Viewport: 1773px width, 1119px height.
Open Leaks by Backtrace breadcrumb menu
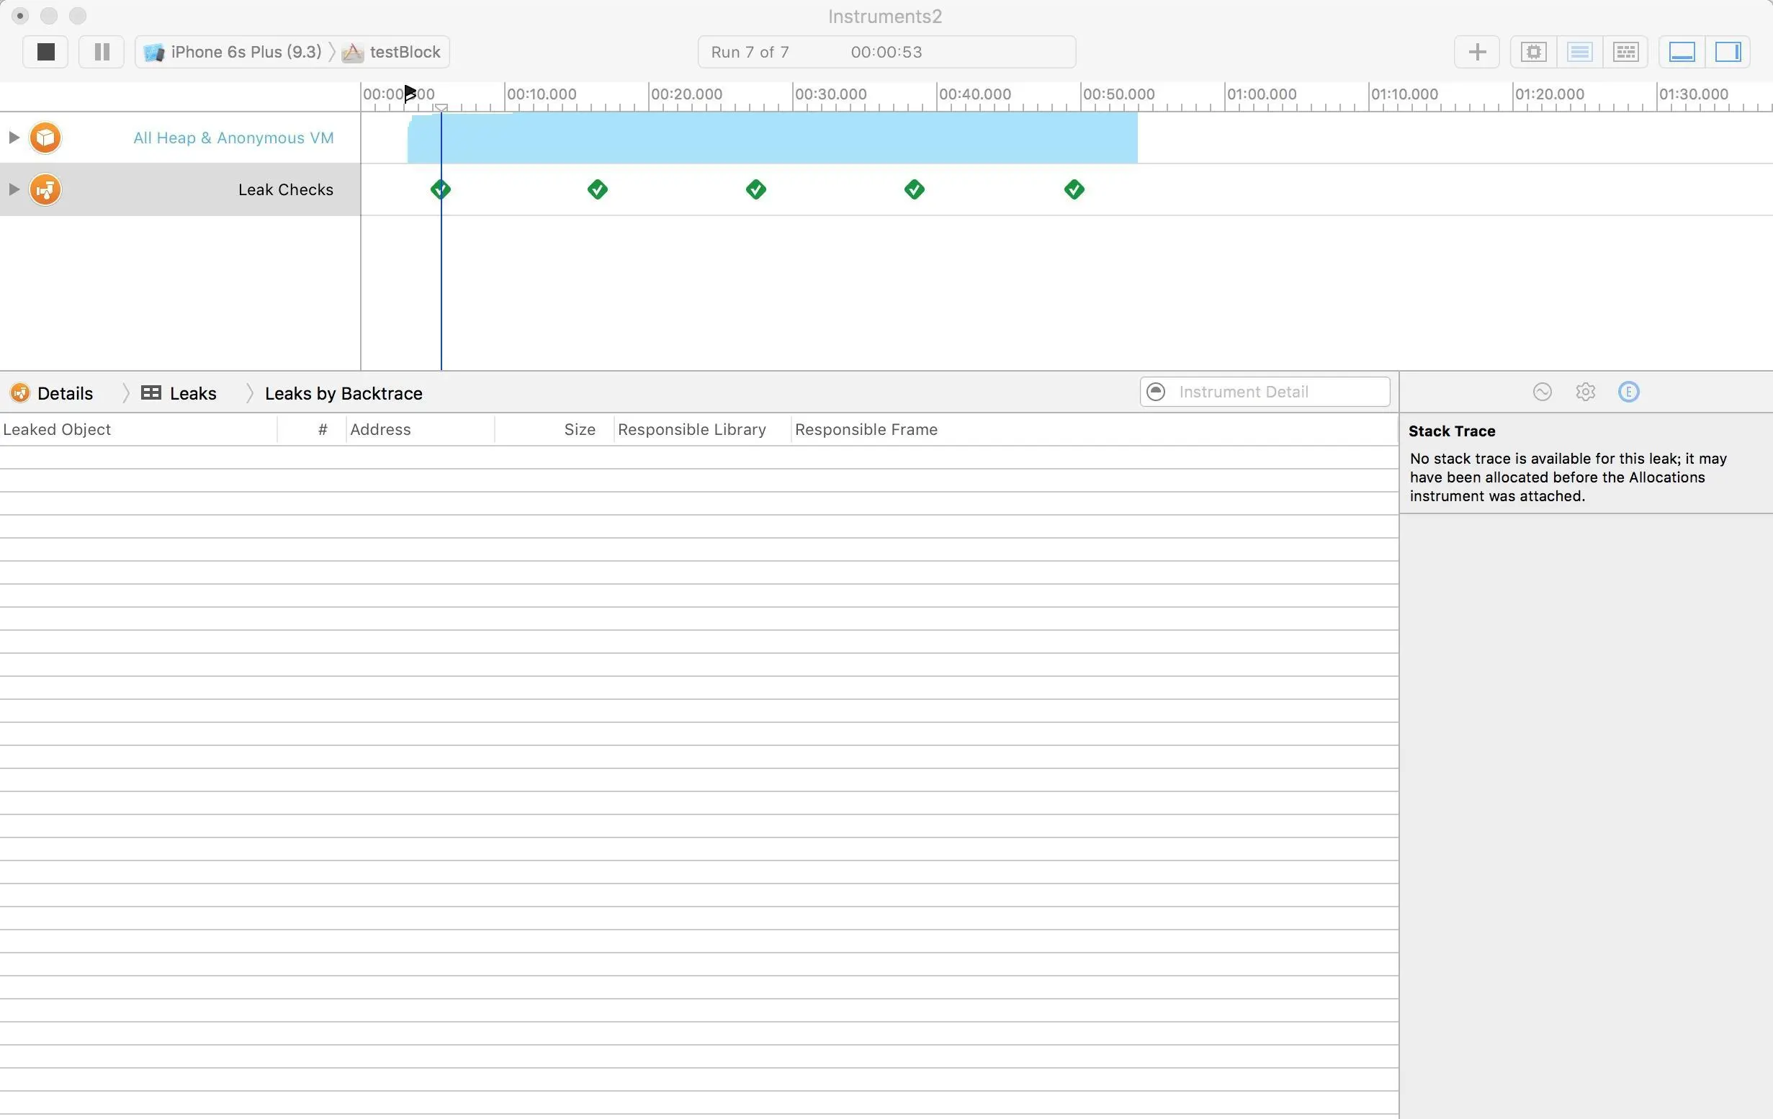pos(343,393)
